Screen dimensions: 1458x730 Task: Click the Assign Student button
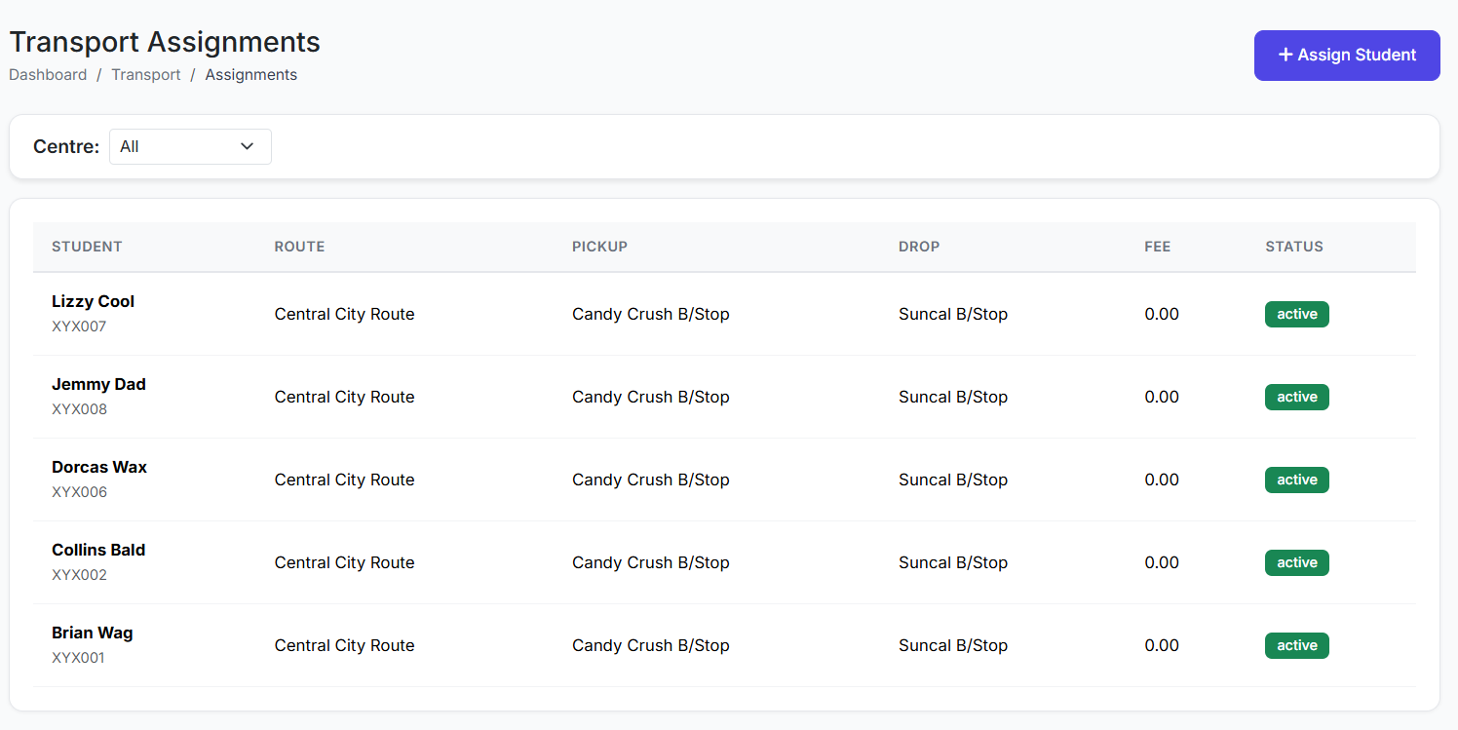[x=1346, y=56]
